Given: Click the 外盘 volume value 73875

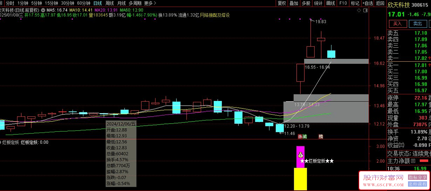Looking at the screenshot, I should [420, 124].
